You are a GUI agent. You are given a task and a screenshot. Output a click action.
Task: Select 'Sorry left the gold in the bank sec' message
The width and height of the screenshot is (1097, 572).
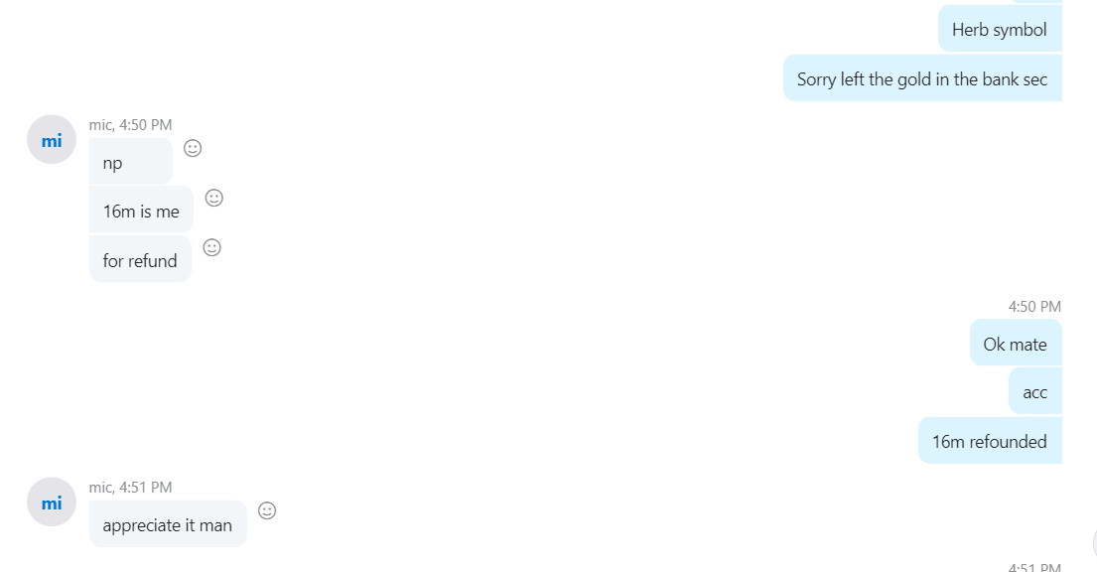pyautogui.click(x=922, y=78)
